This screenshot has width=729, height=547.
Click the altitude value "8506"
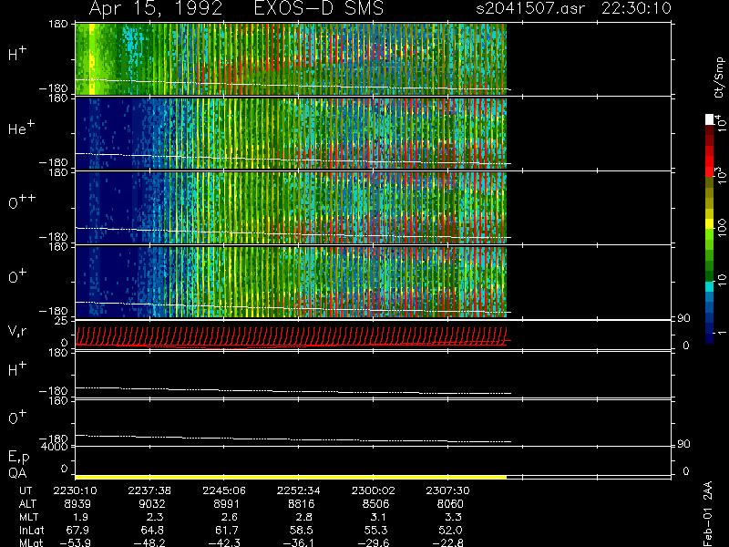tap(375, 504)
